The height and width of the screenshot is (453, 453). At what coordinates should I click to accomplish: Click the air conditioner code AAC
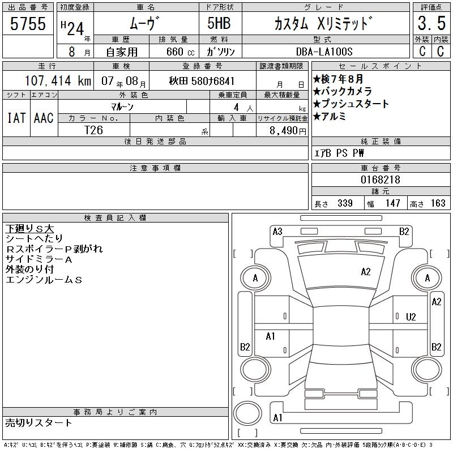tap(44, 118)
